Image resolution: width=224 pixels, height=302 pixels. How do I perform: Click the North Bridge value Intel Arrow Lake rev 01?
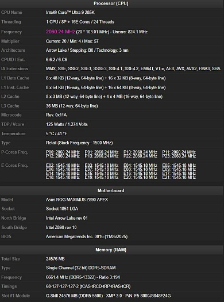point(67,218)
